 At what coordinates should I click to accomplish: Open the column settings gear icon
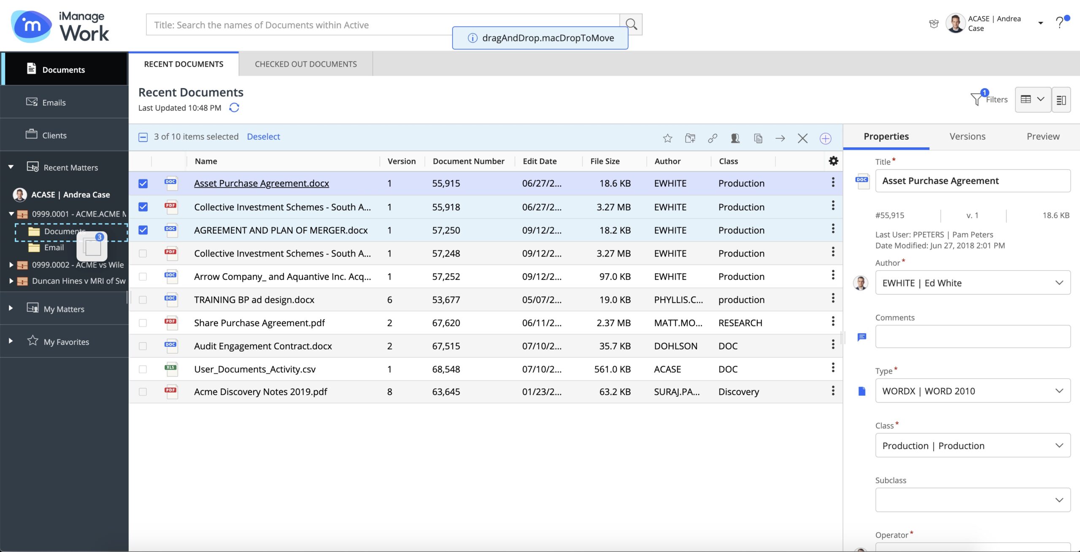coord(833,161)
